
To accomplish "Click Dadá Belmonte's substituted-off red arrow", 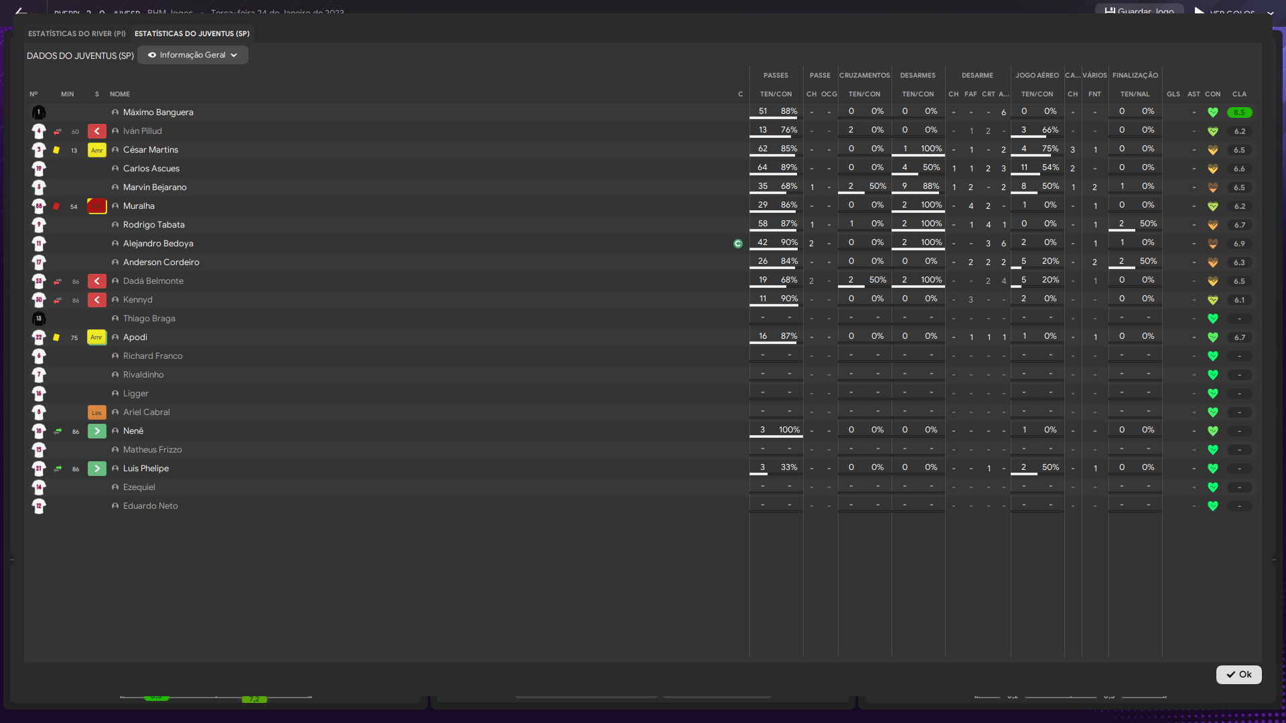I will (x=97, y=281).
